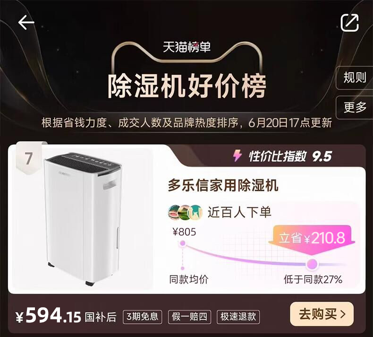Tap the Tmall ranking logo
This screenshot has width=373, height=337.
[187, 47]
